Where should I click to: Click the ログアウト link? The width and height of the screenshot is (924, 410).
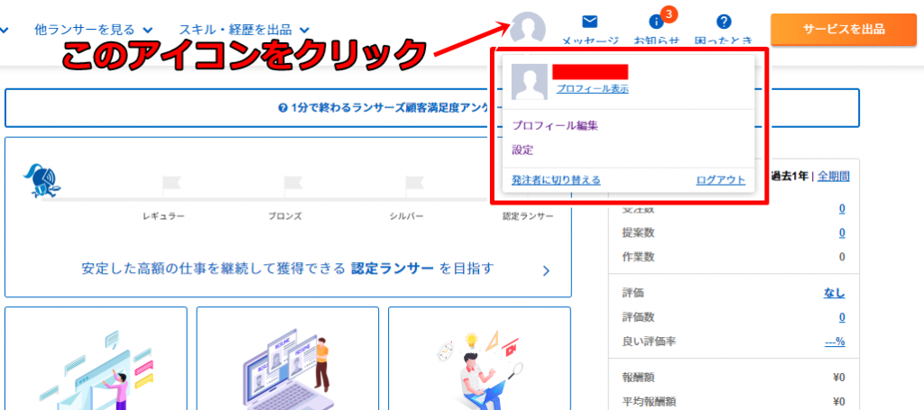tap(720, 180)
